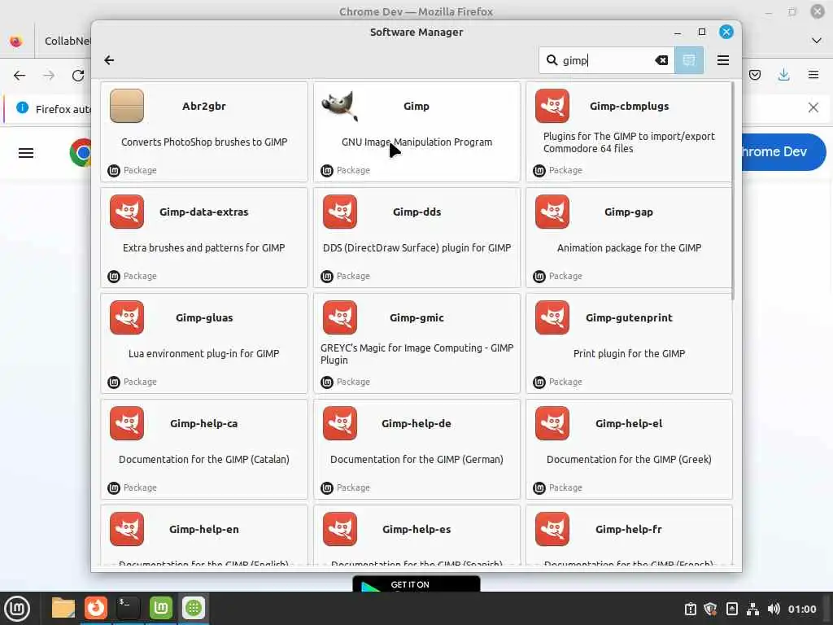This screenshot has height=625, width=833.
Task: Click into the gimp search field
Action: tap(605, 60)
